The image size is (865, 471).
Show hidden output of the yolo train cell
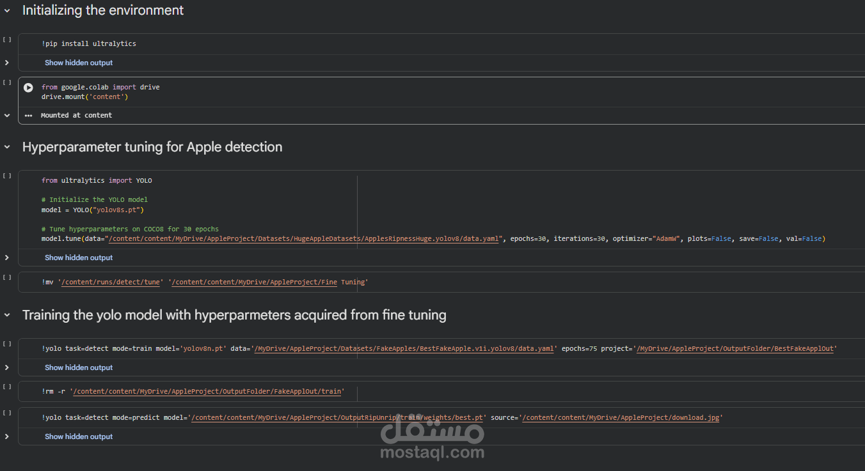point(79,367)
